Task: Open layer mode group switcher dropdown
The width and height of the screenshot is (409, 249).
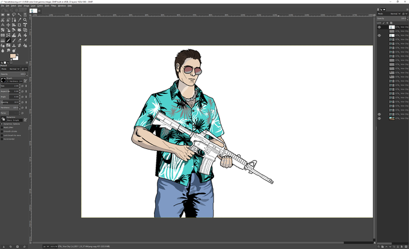Action: click(405, 14)
